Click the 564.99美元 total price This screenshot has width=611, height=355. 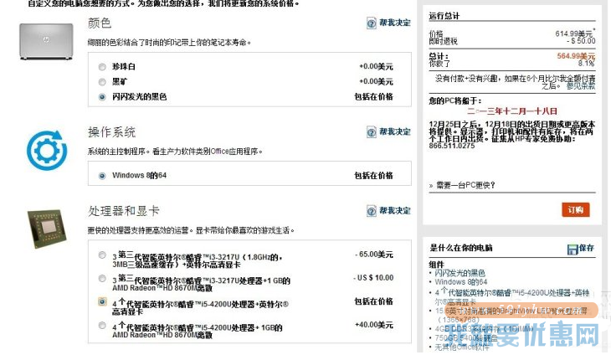pos(576,56)
